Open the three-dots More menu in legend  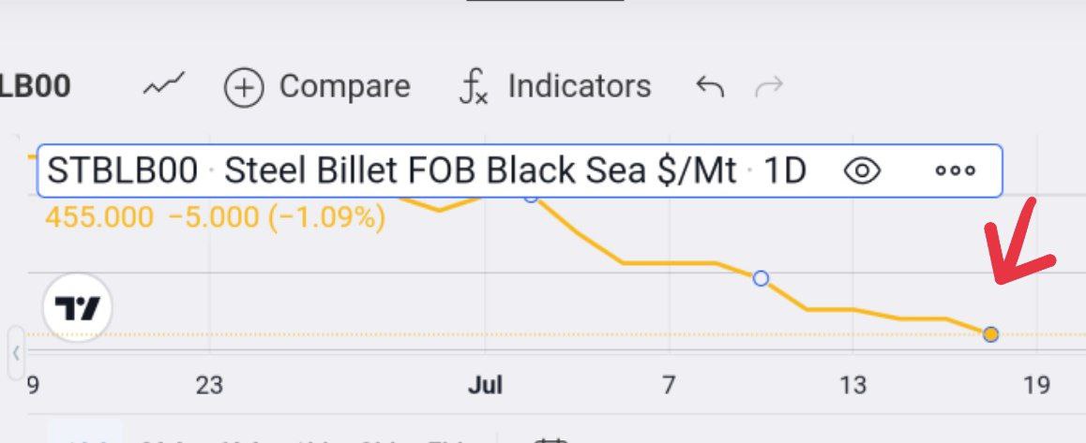pos(955,170)
